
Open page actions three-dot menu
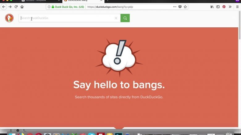click(175, 7)
